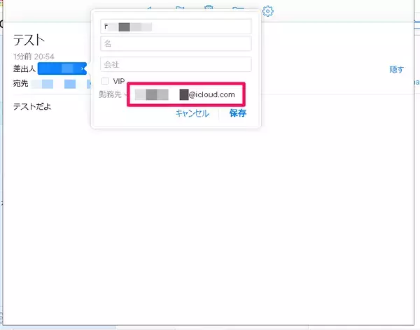Click the 会社 company field
The image size is (420, 330).
(x=176, y=64)
